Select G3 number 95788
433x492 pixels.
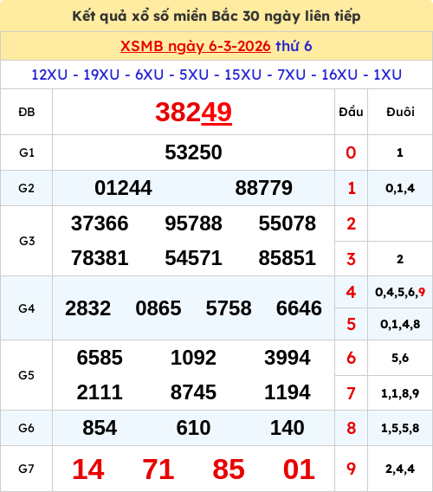194,223
